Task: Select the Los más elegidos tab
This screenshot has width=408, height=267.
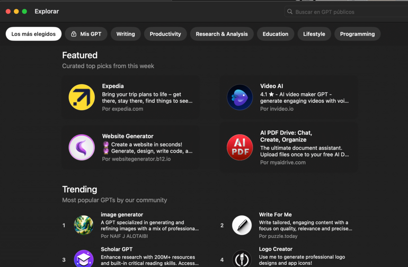Action: [33, 34]
